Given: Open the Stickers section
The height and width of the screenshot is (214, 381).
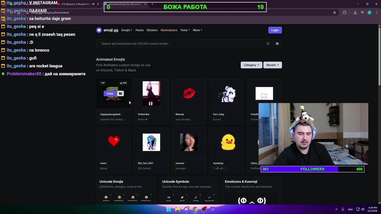Looking at the screenshot, I should click(152, 30).
